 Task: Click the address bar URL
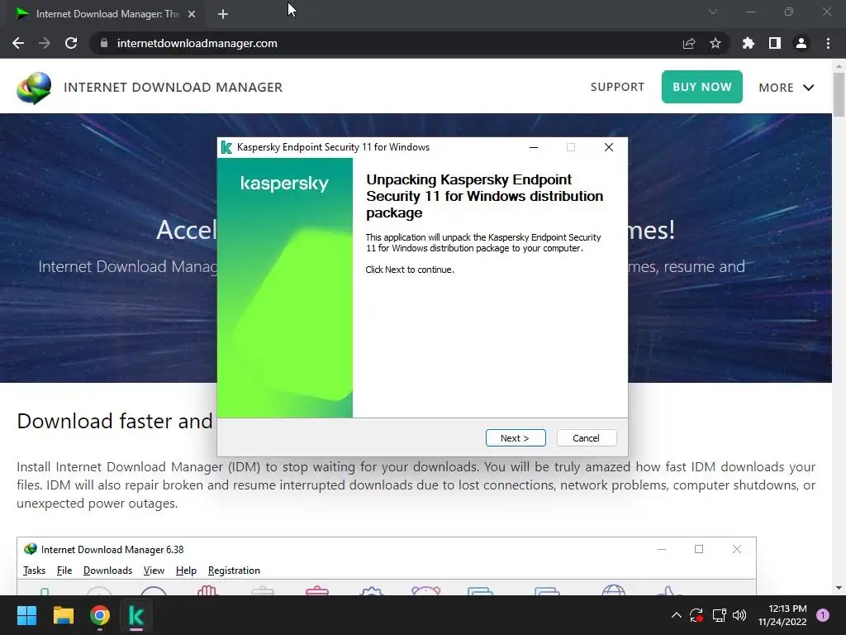pyautogui.click(x=197, y=43)
